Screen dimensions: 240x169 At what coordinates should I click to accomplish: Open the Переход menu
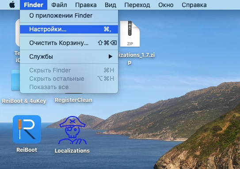point(137,5)
